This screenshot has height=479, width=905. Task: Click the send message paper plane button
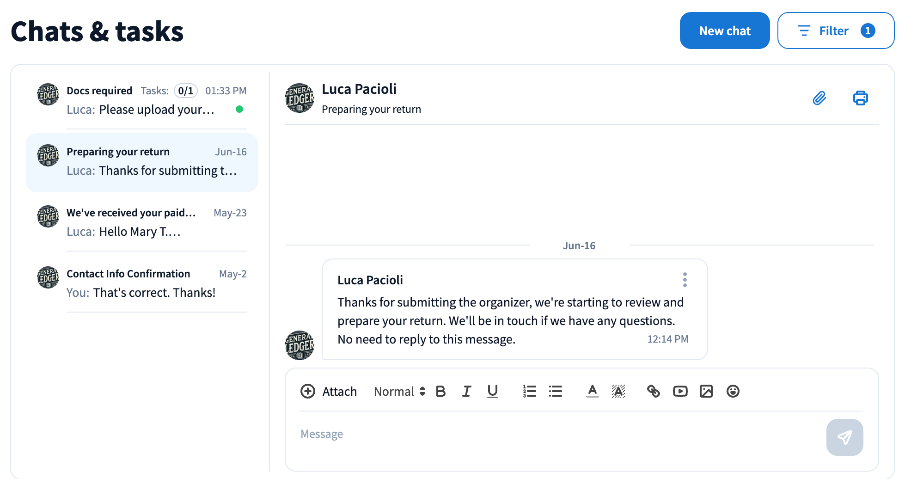(x=844, y=437)
